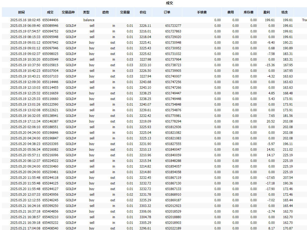Click order number 651731032
Screen dimensions: 307x230
[173, 54]
